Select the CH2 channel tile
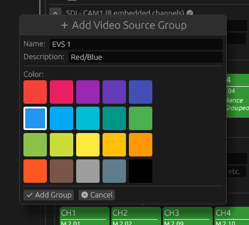The height and width of the screenshot is (225, 249). coord(136,216)
